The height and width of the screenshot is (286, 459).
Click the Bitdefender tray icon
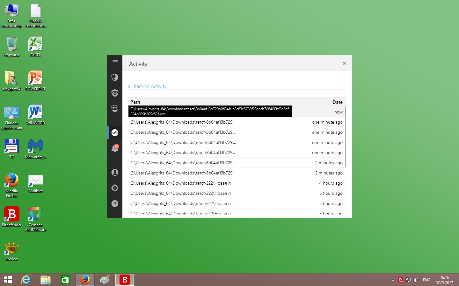tap(401, 280)
